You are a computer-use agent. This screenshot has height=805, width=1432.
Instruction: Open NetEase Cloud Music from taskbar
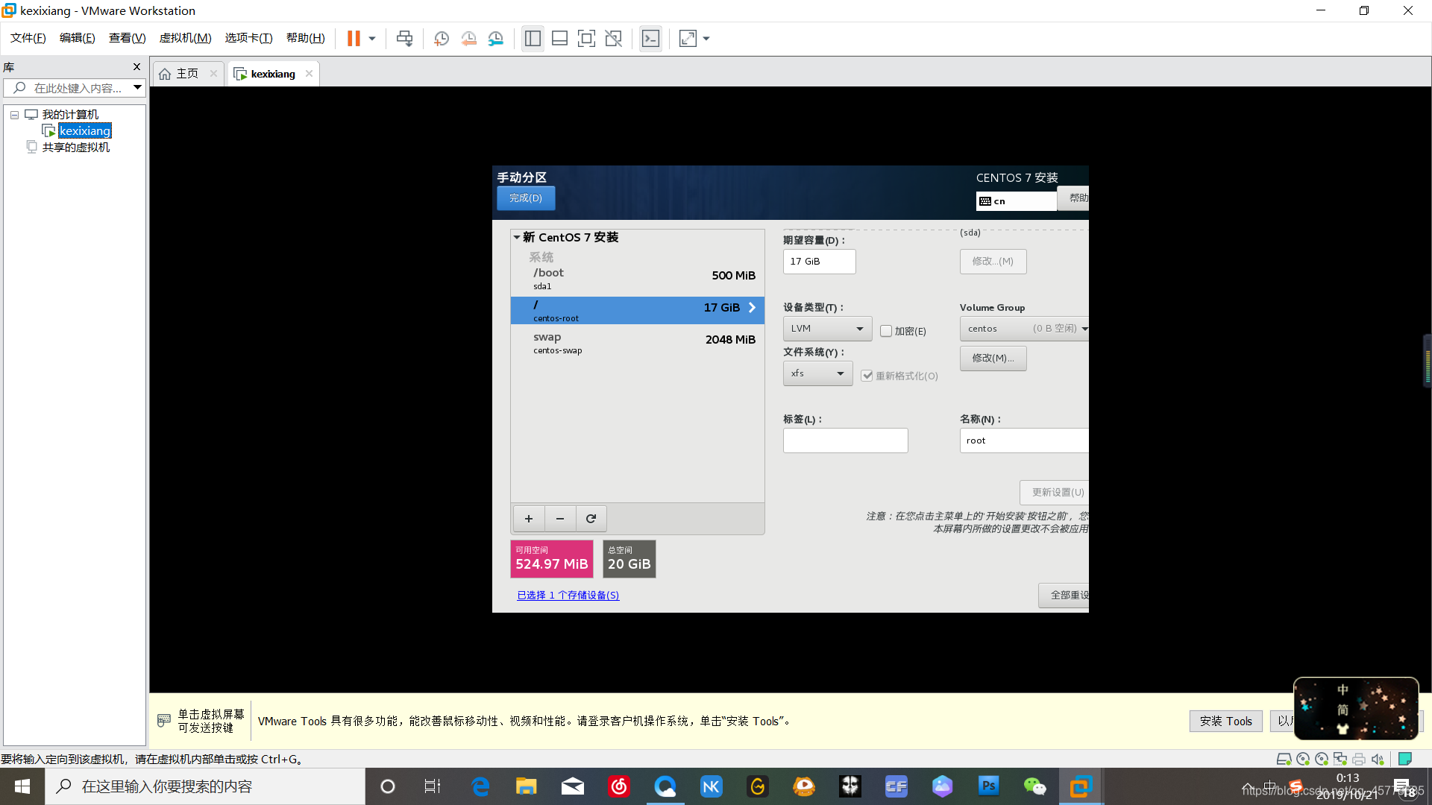619,786
